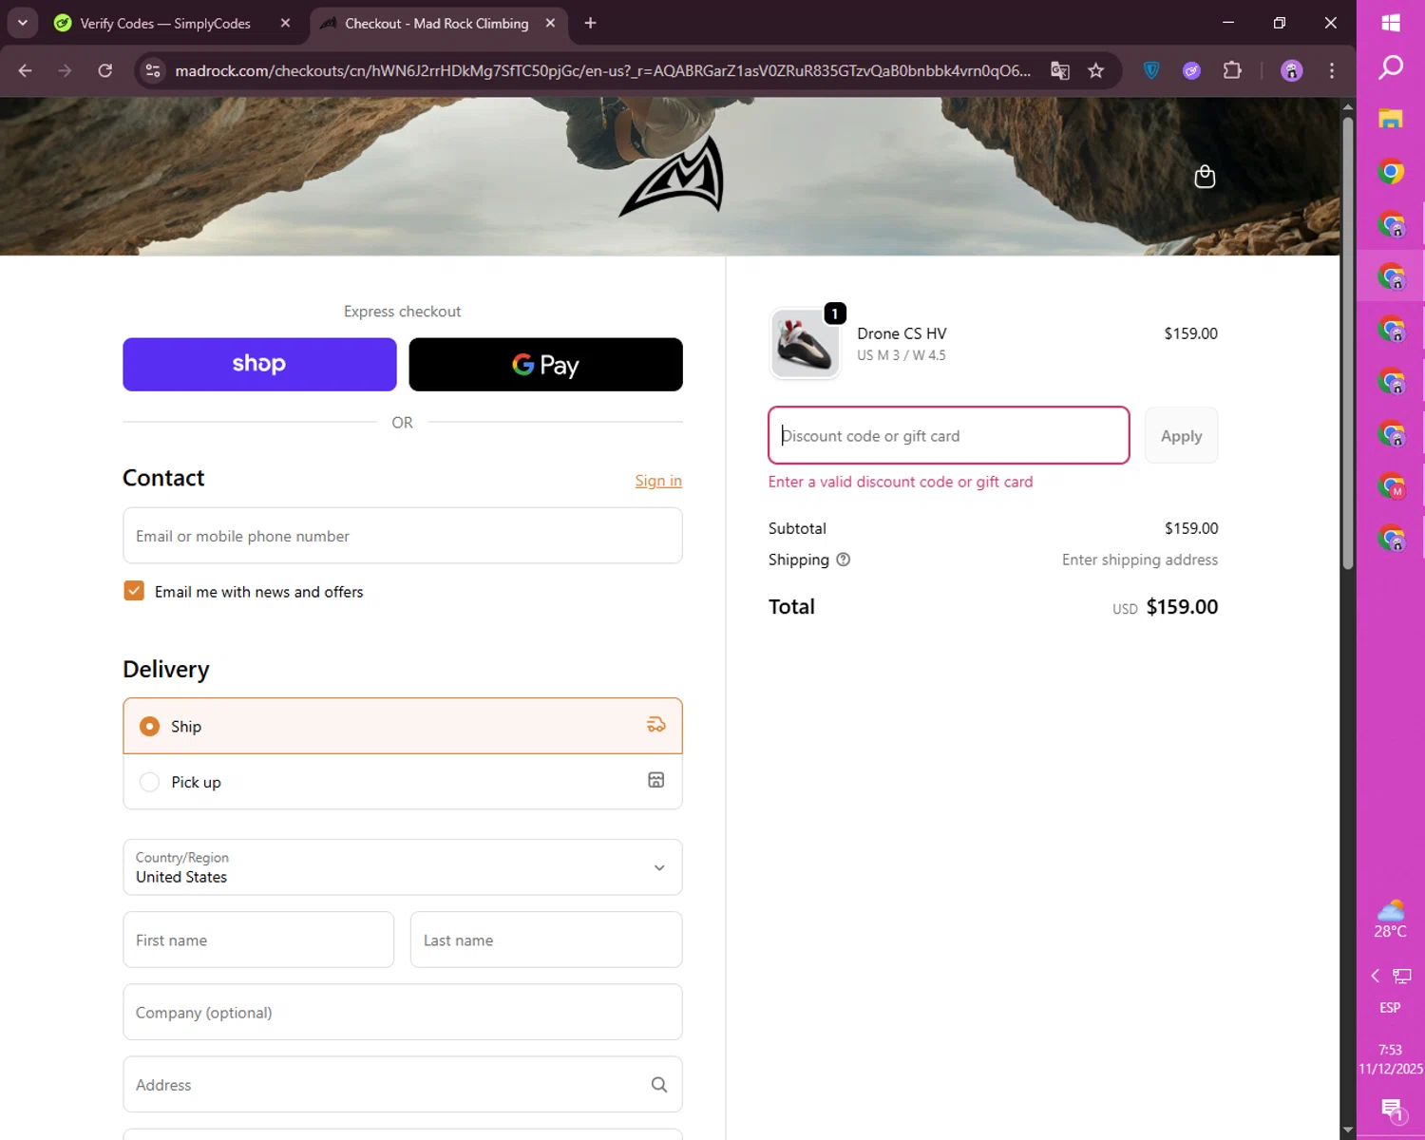Open a new browser tab
Screen dimensions: 1425x1140
pyautogui.click(x=590, y=23)
